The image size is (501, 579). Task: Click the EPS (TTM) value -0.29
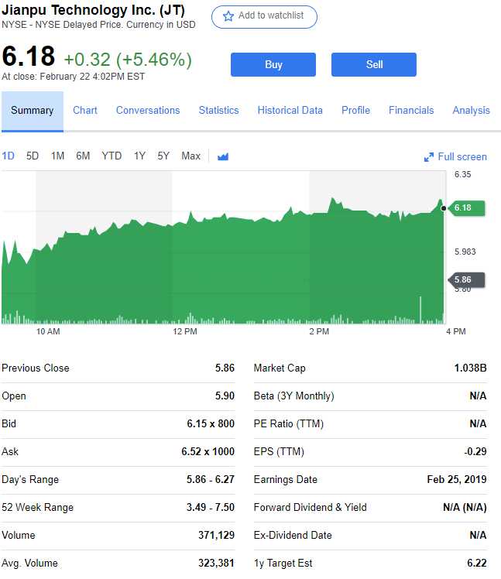[x=475, y=451]
